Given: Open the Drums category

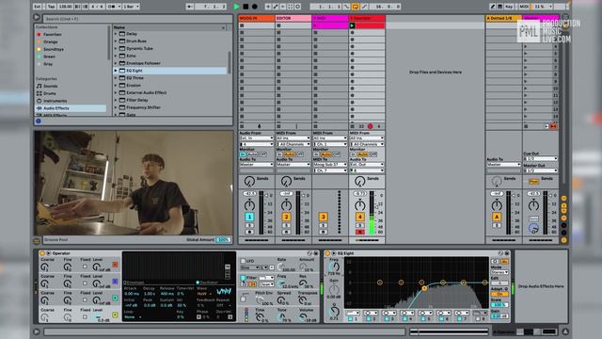Looking at the screenshot, I should (50, 93).
